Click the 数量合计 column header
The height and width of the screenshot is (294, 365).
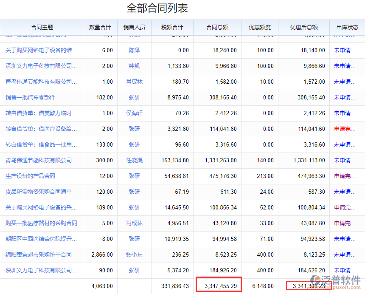(x=100, y=27)
